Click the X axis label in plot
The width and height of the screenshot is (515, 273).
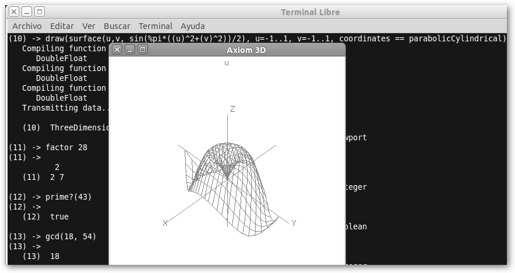tap(165, 223)
